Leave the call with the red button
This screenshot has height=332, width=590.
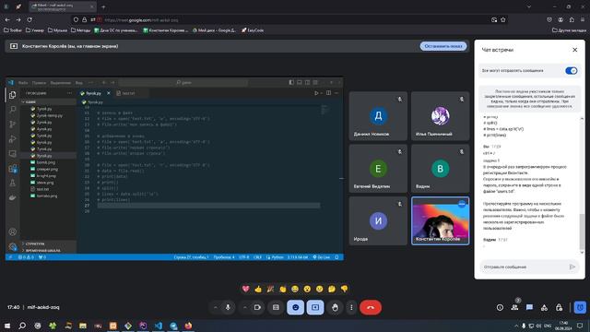click(x=371, y=307)
